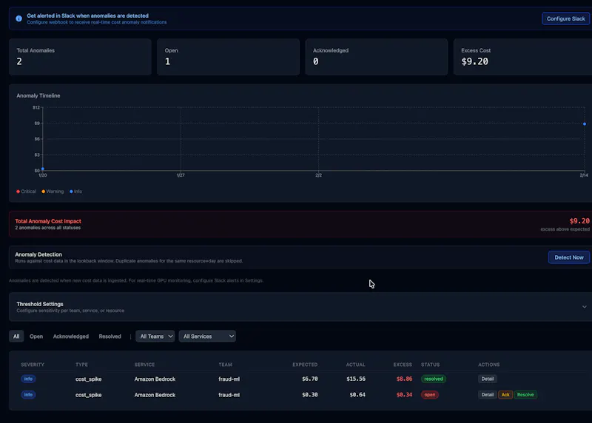Sort by TEAM column header
The height and width of the screenshot is (423, 592).
point(225,365)
